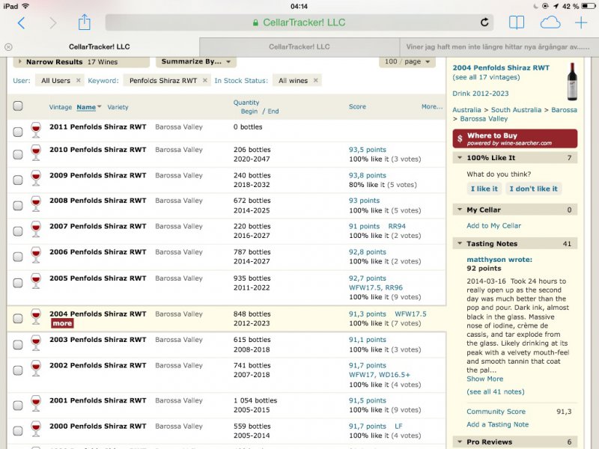This screenshot has height=449, width=599.
Task: Click wine glass icon for 2008 vintage
Action: click(x=36, y=204)
